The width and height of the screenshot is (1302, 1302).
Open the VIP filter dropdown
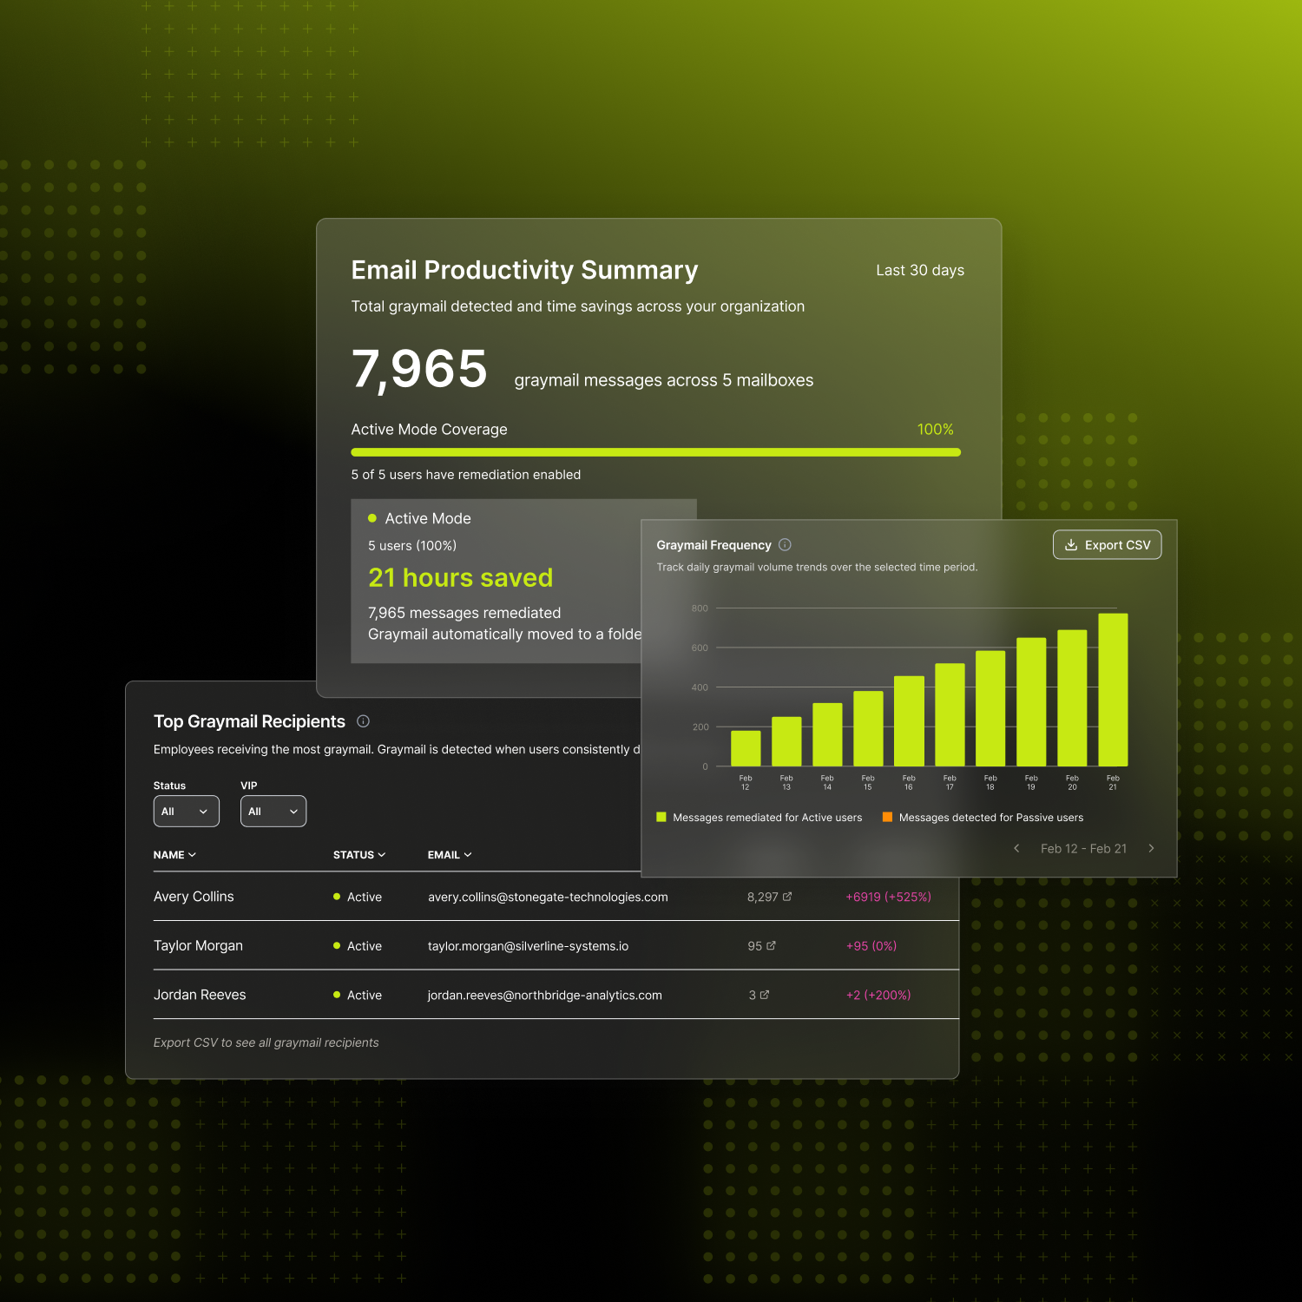tap(273, 812)
